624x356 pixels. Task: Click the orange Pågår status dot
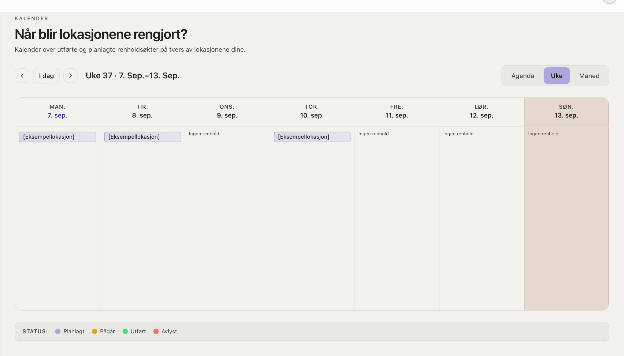pos(95,332)
